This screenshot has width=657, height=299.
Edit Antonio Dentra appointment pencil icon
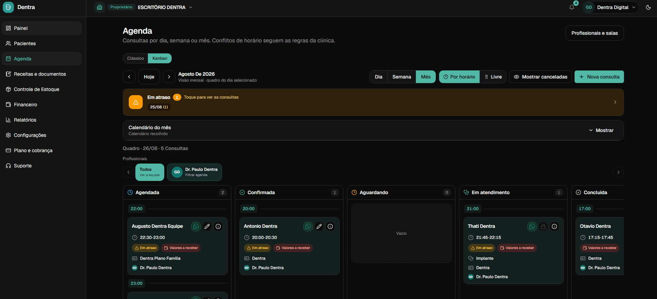click(x=319, y=226)
